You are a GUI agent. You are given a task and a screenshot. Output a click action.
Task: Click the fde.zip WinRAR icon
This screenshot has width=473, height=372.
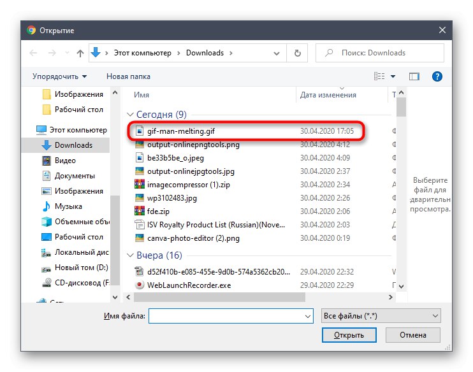(140, 211)
